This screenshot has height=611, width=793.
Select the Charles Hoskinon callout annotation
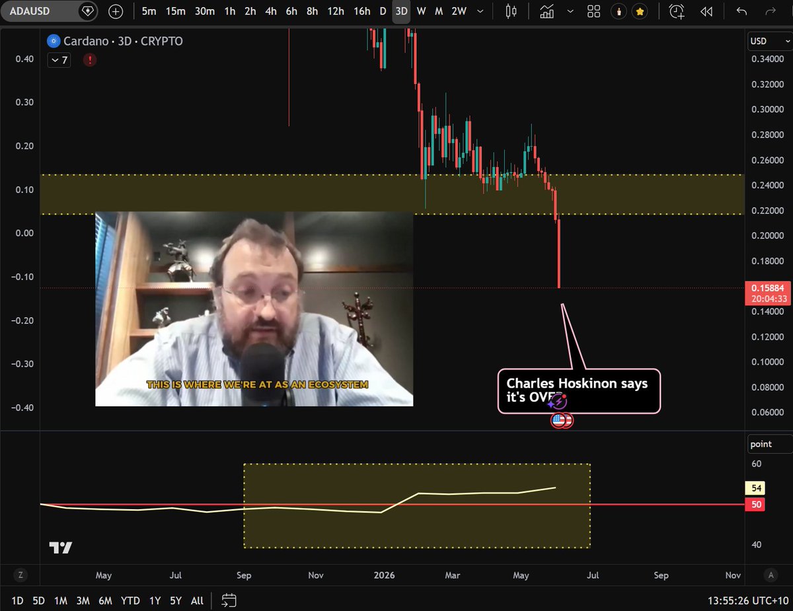click(579, 391)
